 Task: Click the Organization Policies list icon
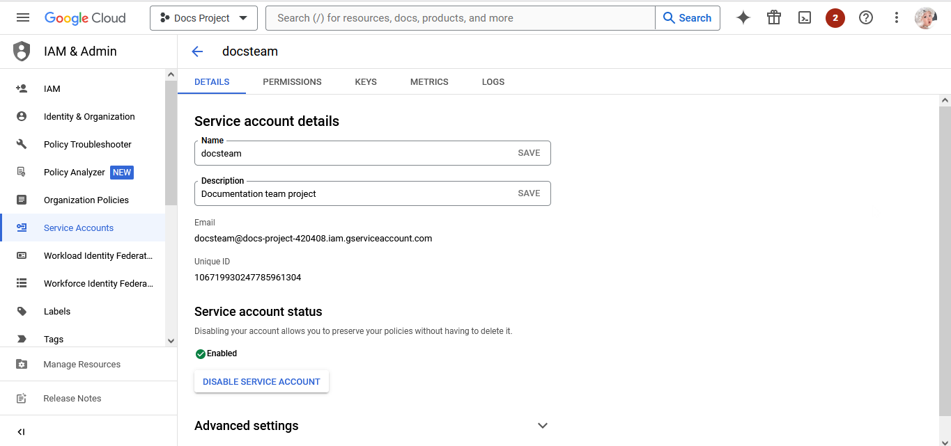22,200
